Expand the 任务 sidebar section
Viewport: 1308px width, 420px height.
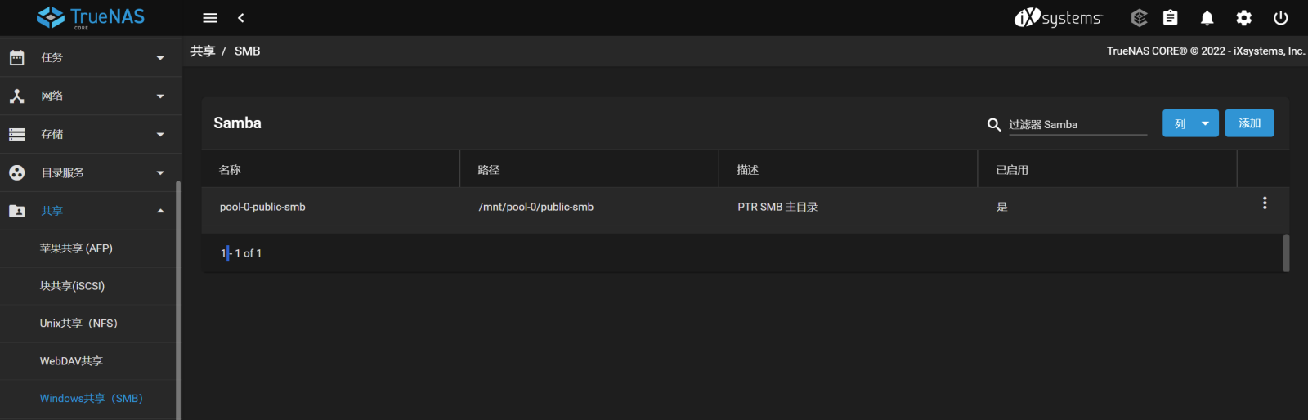(x=91, y=57)
